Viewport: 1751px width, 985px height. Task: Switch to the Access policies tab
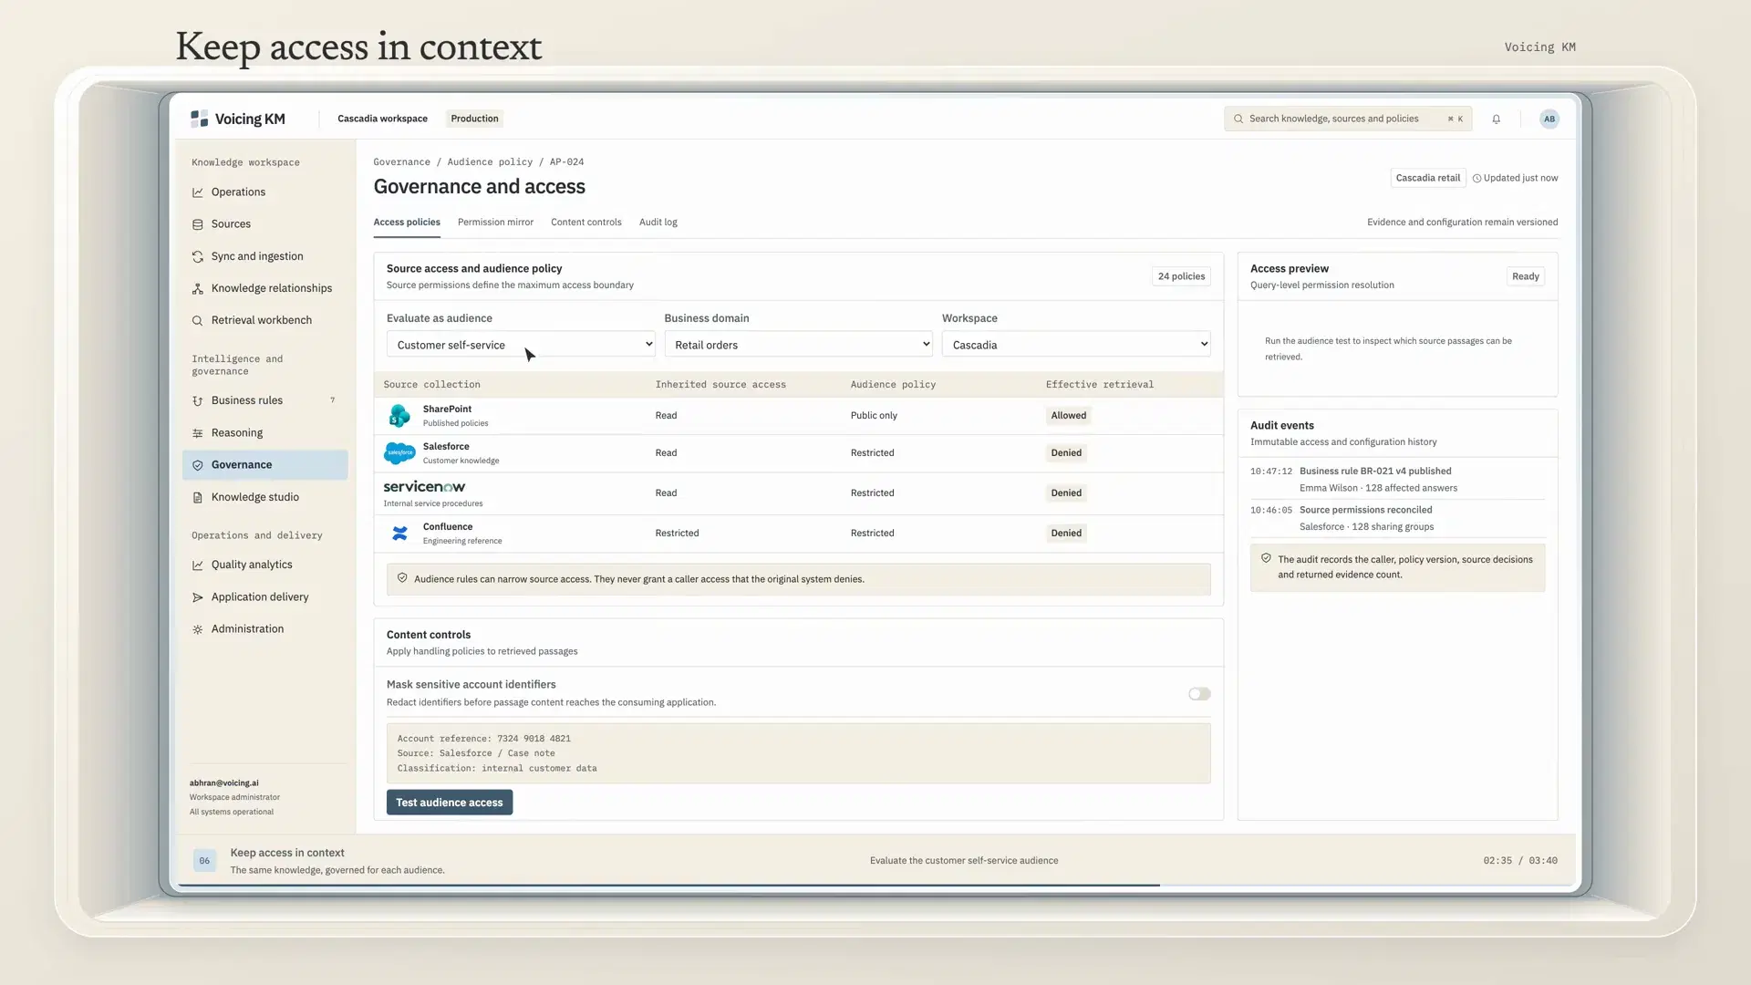pos(407,223)
